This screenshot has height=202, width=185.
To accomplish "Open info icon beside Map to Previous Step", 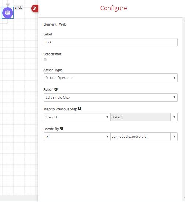I will 80,108.
